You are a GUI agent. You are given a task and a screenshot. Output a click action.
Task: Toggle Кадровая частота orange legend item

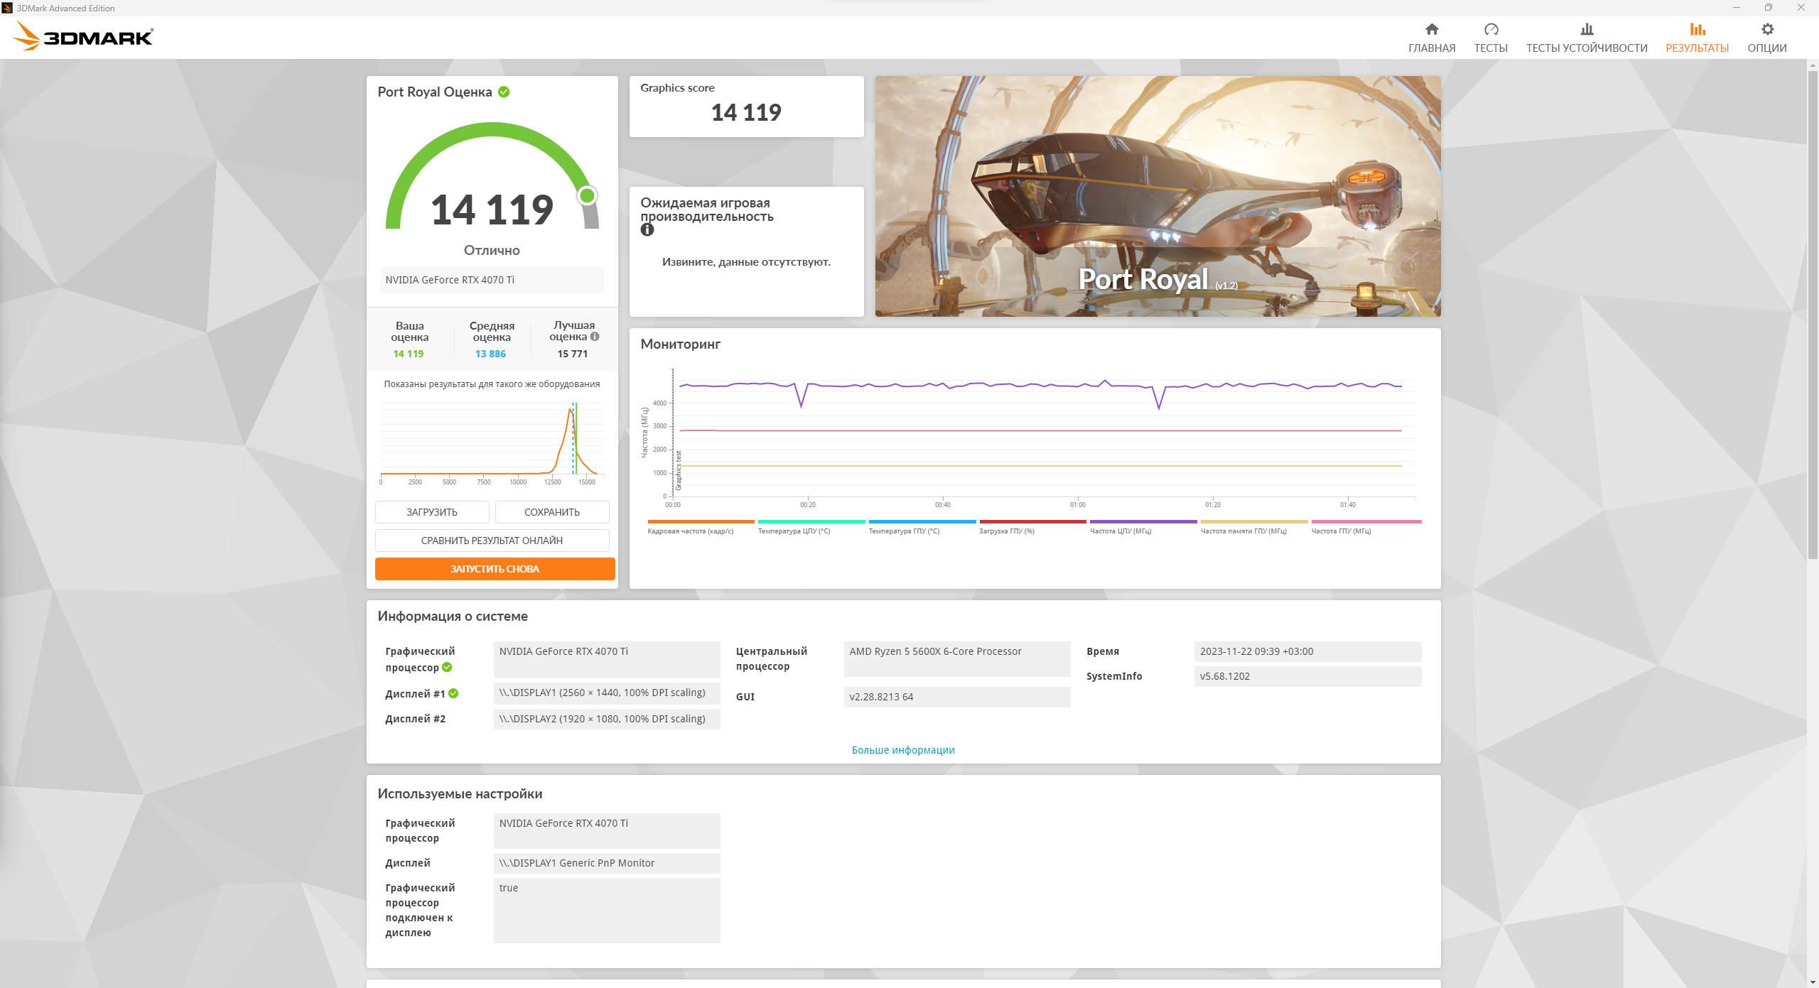(x=700, y=526)
